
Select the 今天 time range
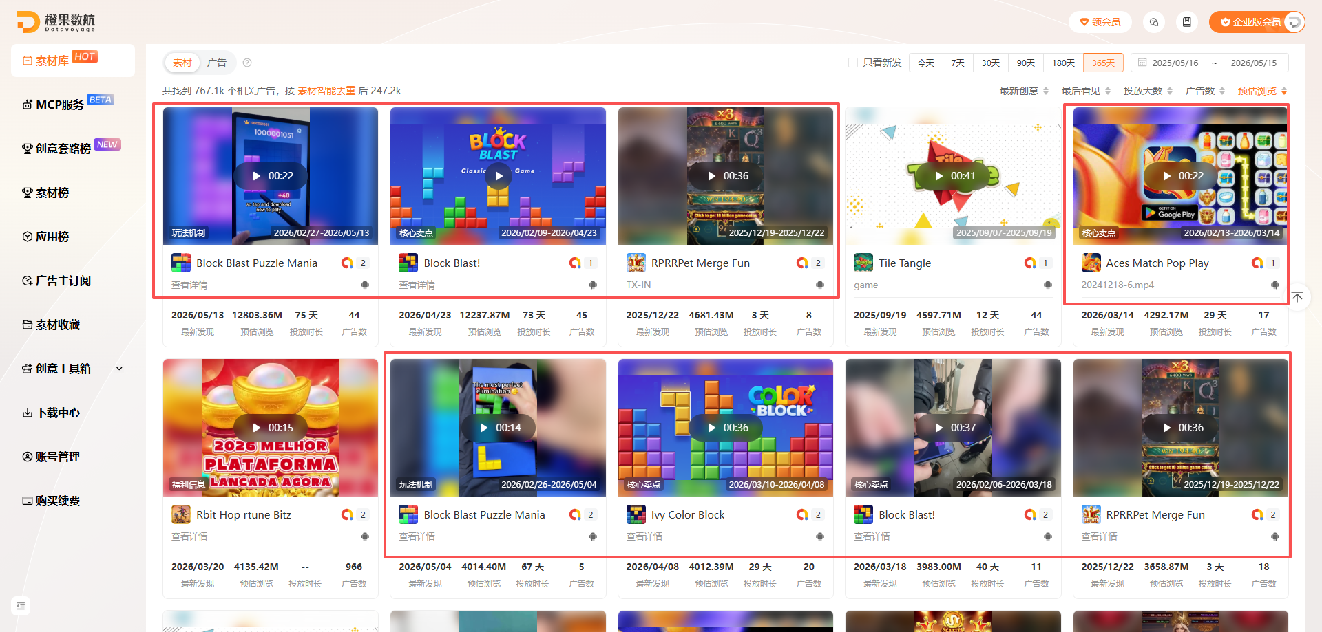(926, 63)
